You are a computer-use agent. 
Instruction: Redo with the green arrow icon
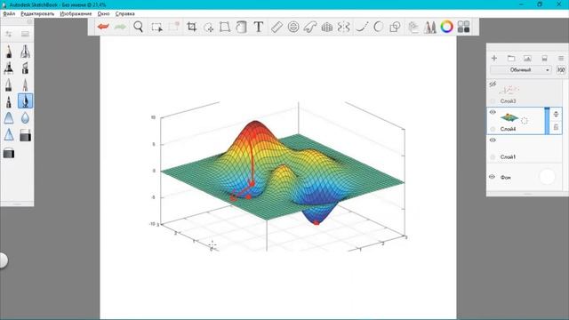click(x=121, y=27)
